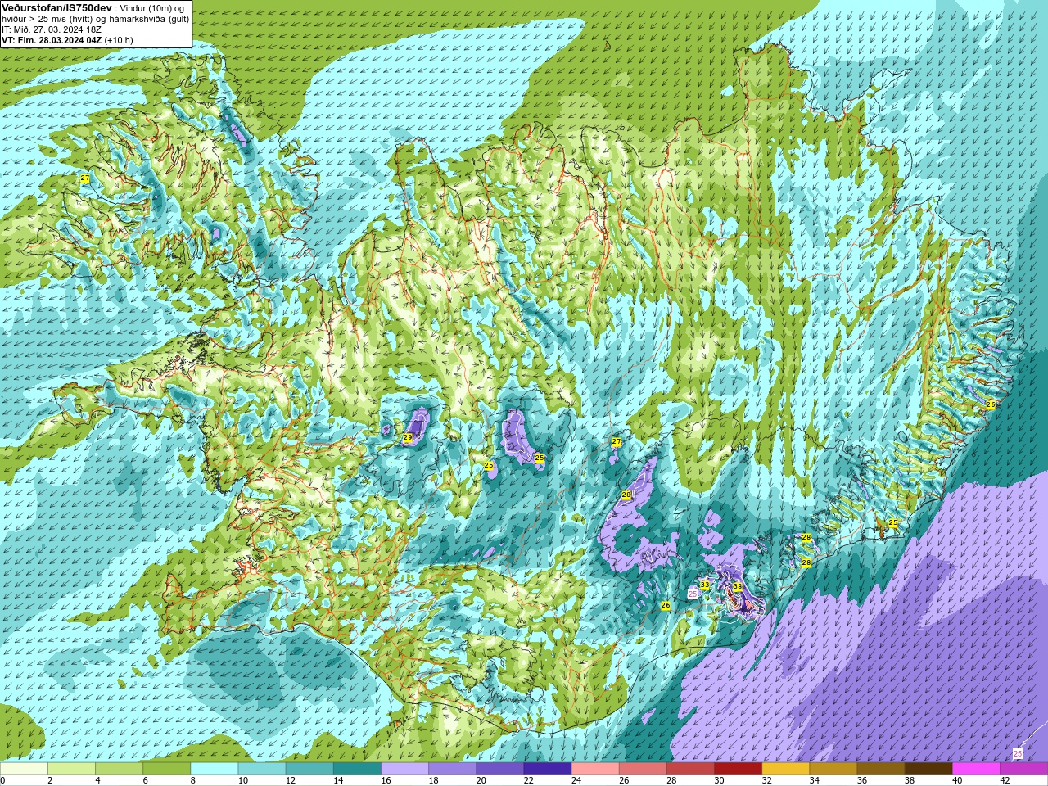Click the darkest brown 38–40 m/s legend swatch
The height and width of the screenshot is (786, 1048).
(928, 769)
